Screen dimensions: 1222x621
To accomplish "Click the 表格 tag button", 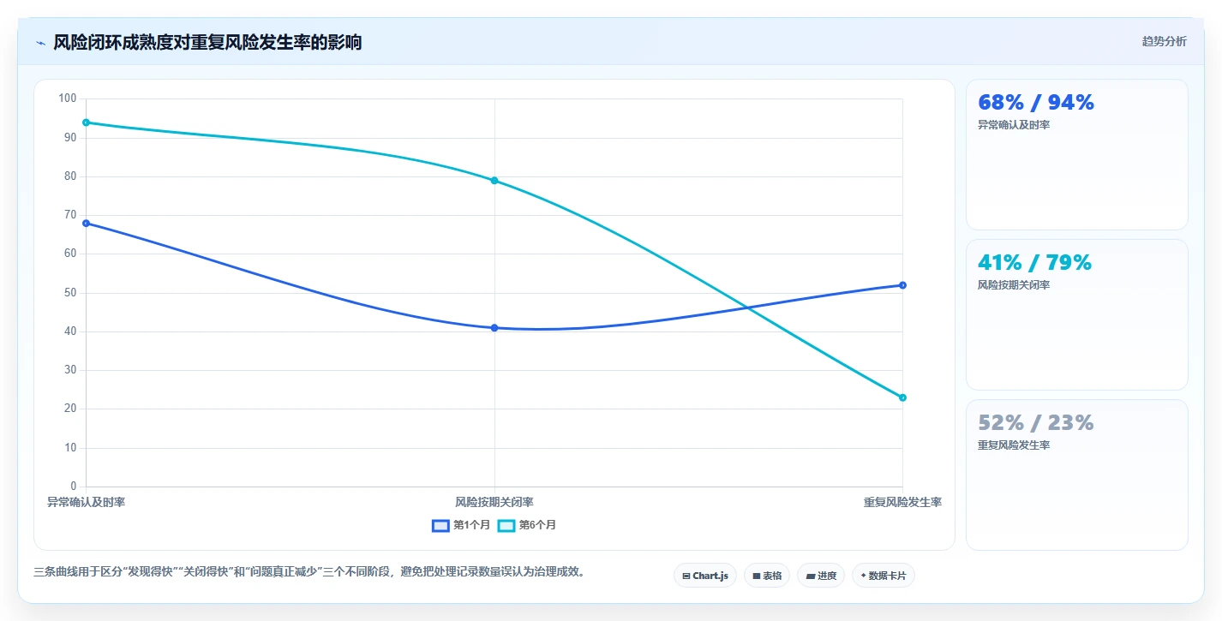I will click(x=767, y=576).
